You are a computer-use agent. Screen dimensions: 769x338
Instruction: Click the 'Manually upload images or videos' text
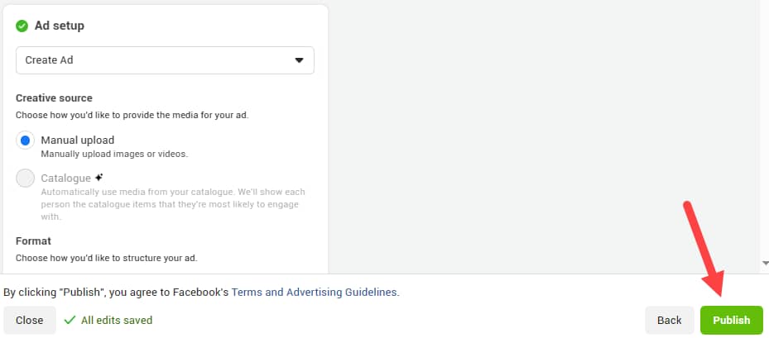pyautogui.click(x=114, y=154)
